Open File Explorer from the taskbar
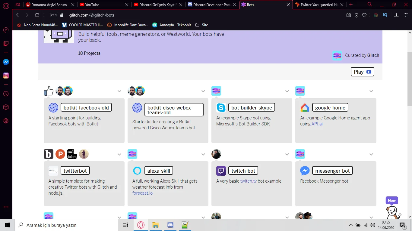The width and height of the screenshot is (412, 231). (x=155, y=225)
